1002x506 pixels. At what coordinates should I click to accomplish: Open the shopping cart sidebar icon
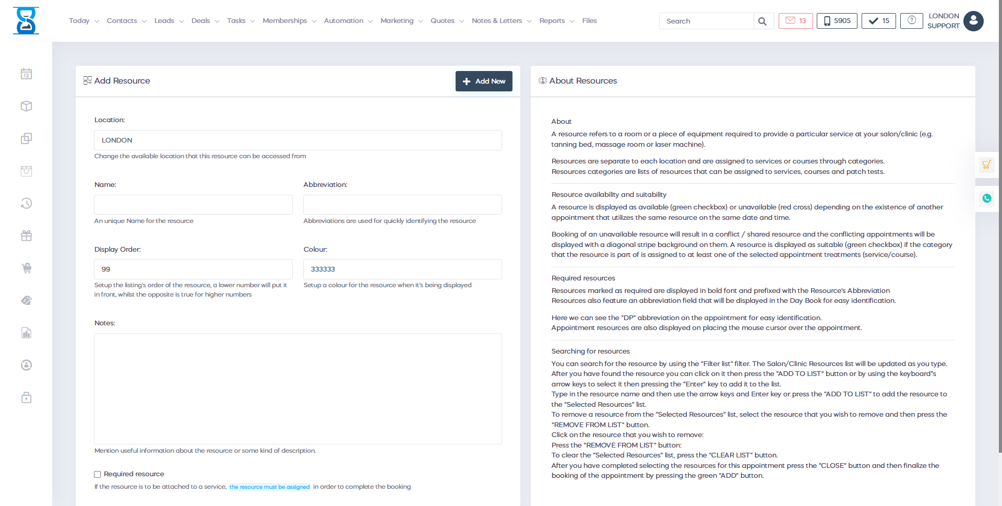pyautogui.click(x=27, y=268)
